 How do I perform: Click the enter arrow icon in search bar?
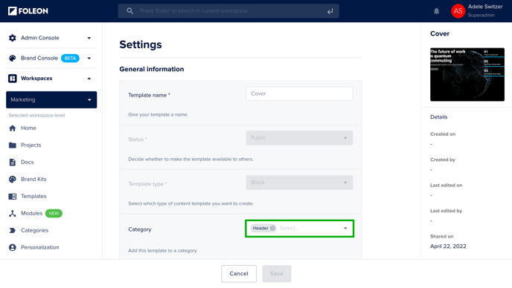tap(330, 11)
